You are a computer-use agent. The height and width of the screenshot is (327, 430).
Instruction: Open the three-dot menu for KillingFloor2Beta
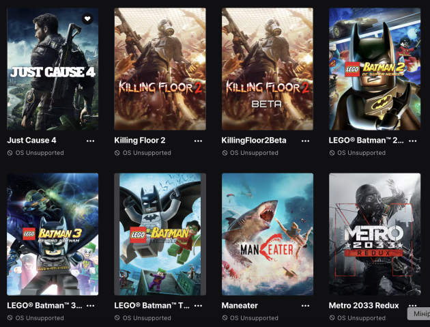[305, 141]
